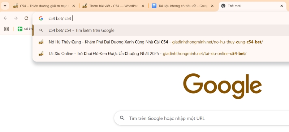
Task: Click the magnifier icon beside search suggestion
Action: pyautogui.click(x=41, y=31)
